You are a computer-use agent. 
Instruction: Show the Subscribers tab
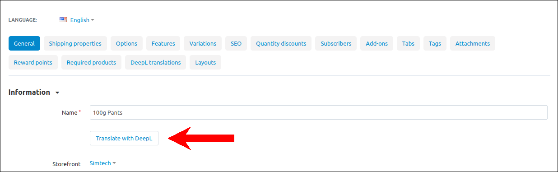pyautogui.click(x=336, y=43)
